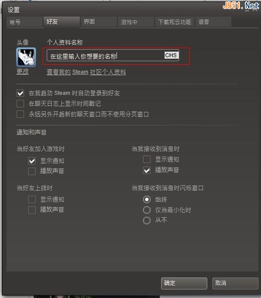
Task: Toggle 显示通知 under 当好友加入游戏时
Action: [x=32, y=161]
